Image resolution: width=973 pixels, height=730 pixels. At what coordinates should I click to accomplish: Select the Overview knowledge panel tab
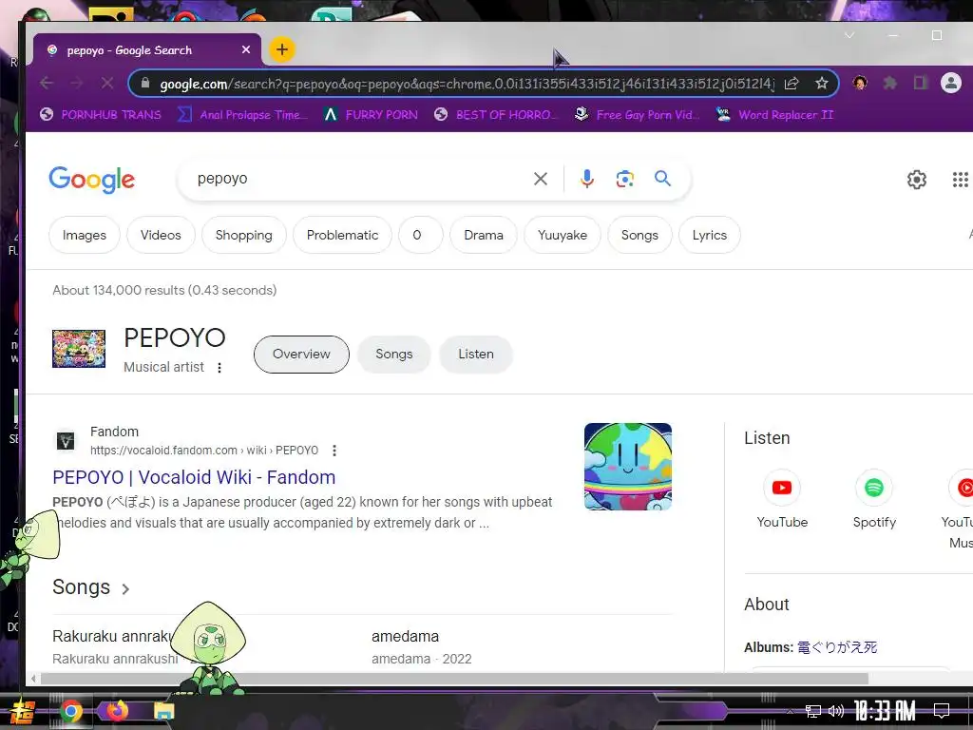click(x=301, y=355)
